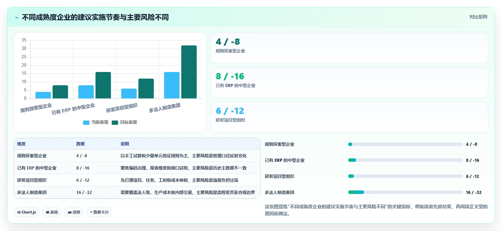Open the 4 / -8 规则探索型企业 data card
502x231 pixels.
coord(349,48)
